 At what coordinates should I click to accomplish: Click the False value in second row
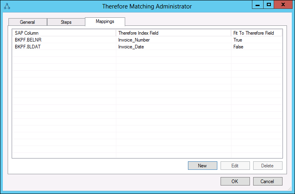(x=238, y=47)
